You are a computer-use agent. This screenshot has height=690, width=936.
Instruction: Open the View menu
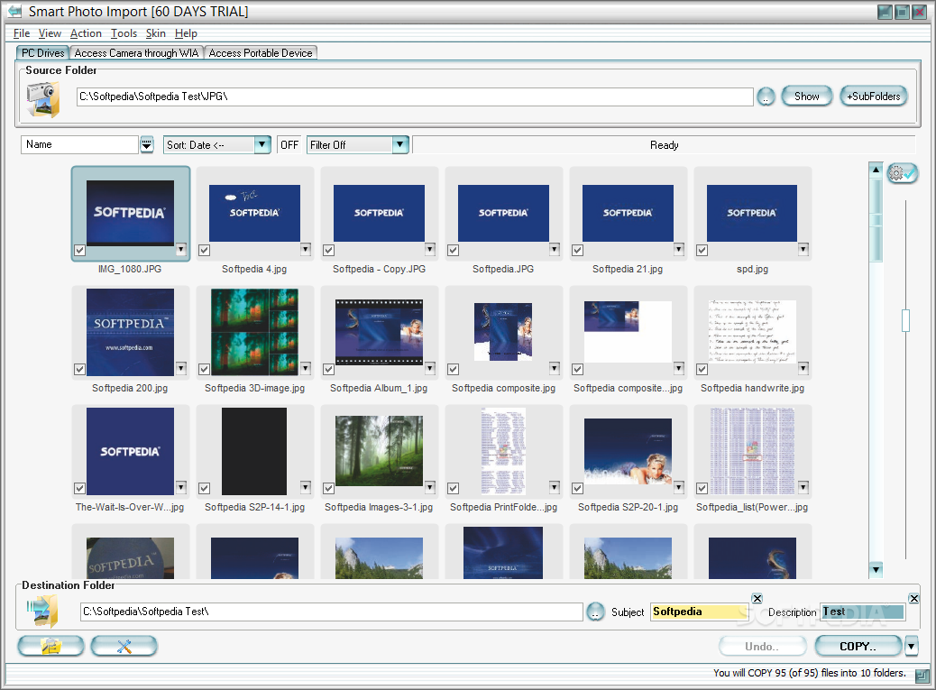coord(50,33)
